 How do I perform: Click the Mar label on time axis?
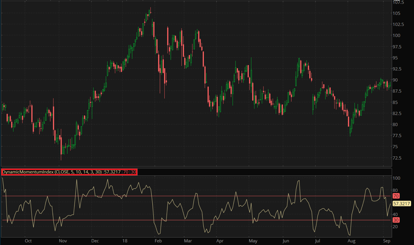(188, 240)
